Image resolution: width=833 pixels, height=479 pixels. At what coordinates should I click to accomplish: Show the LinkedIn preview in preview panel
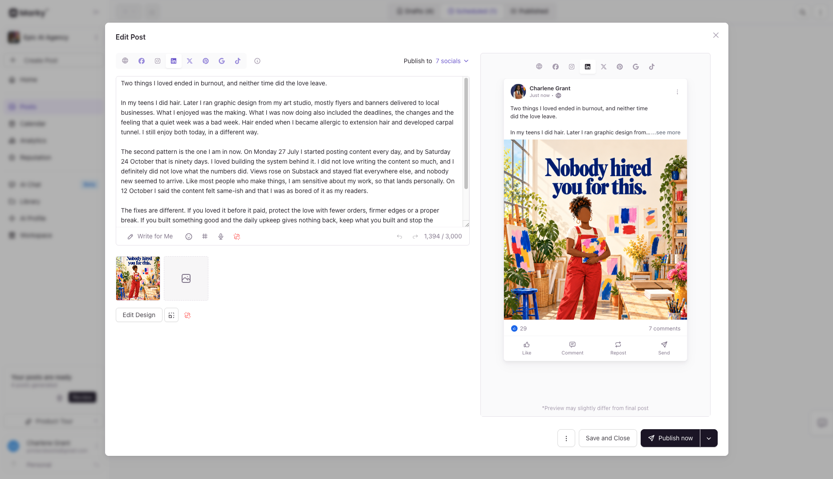click(x=588, y=67)
